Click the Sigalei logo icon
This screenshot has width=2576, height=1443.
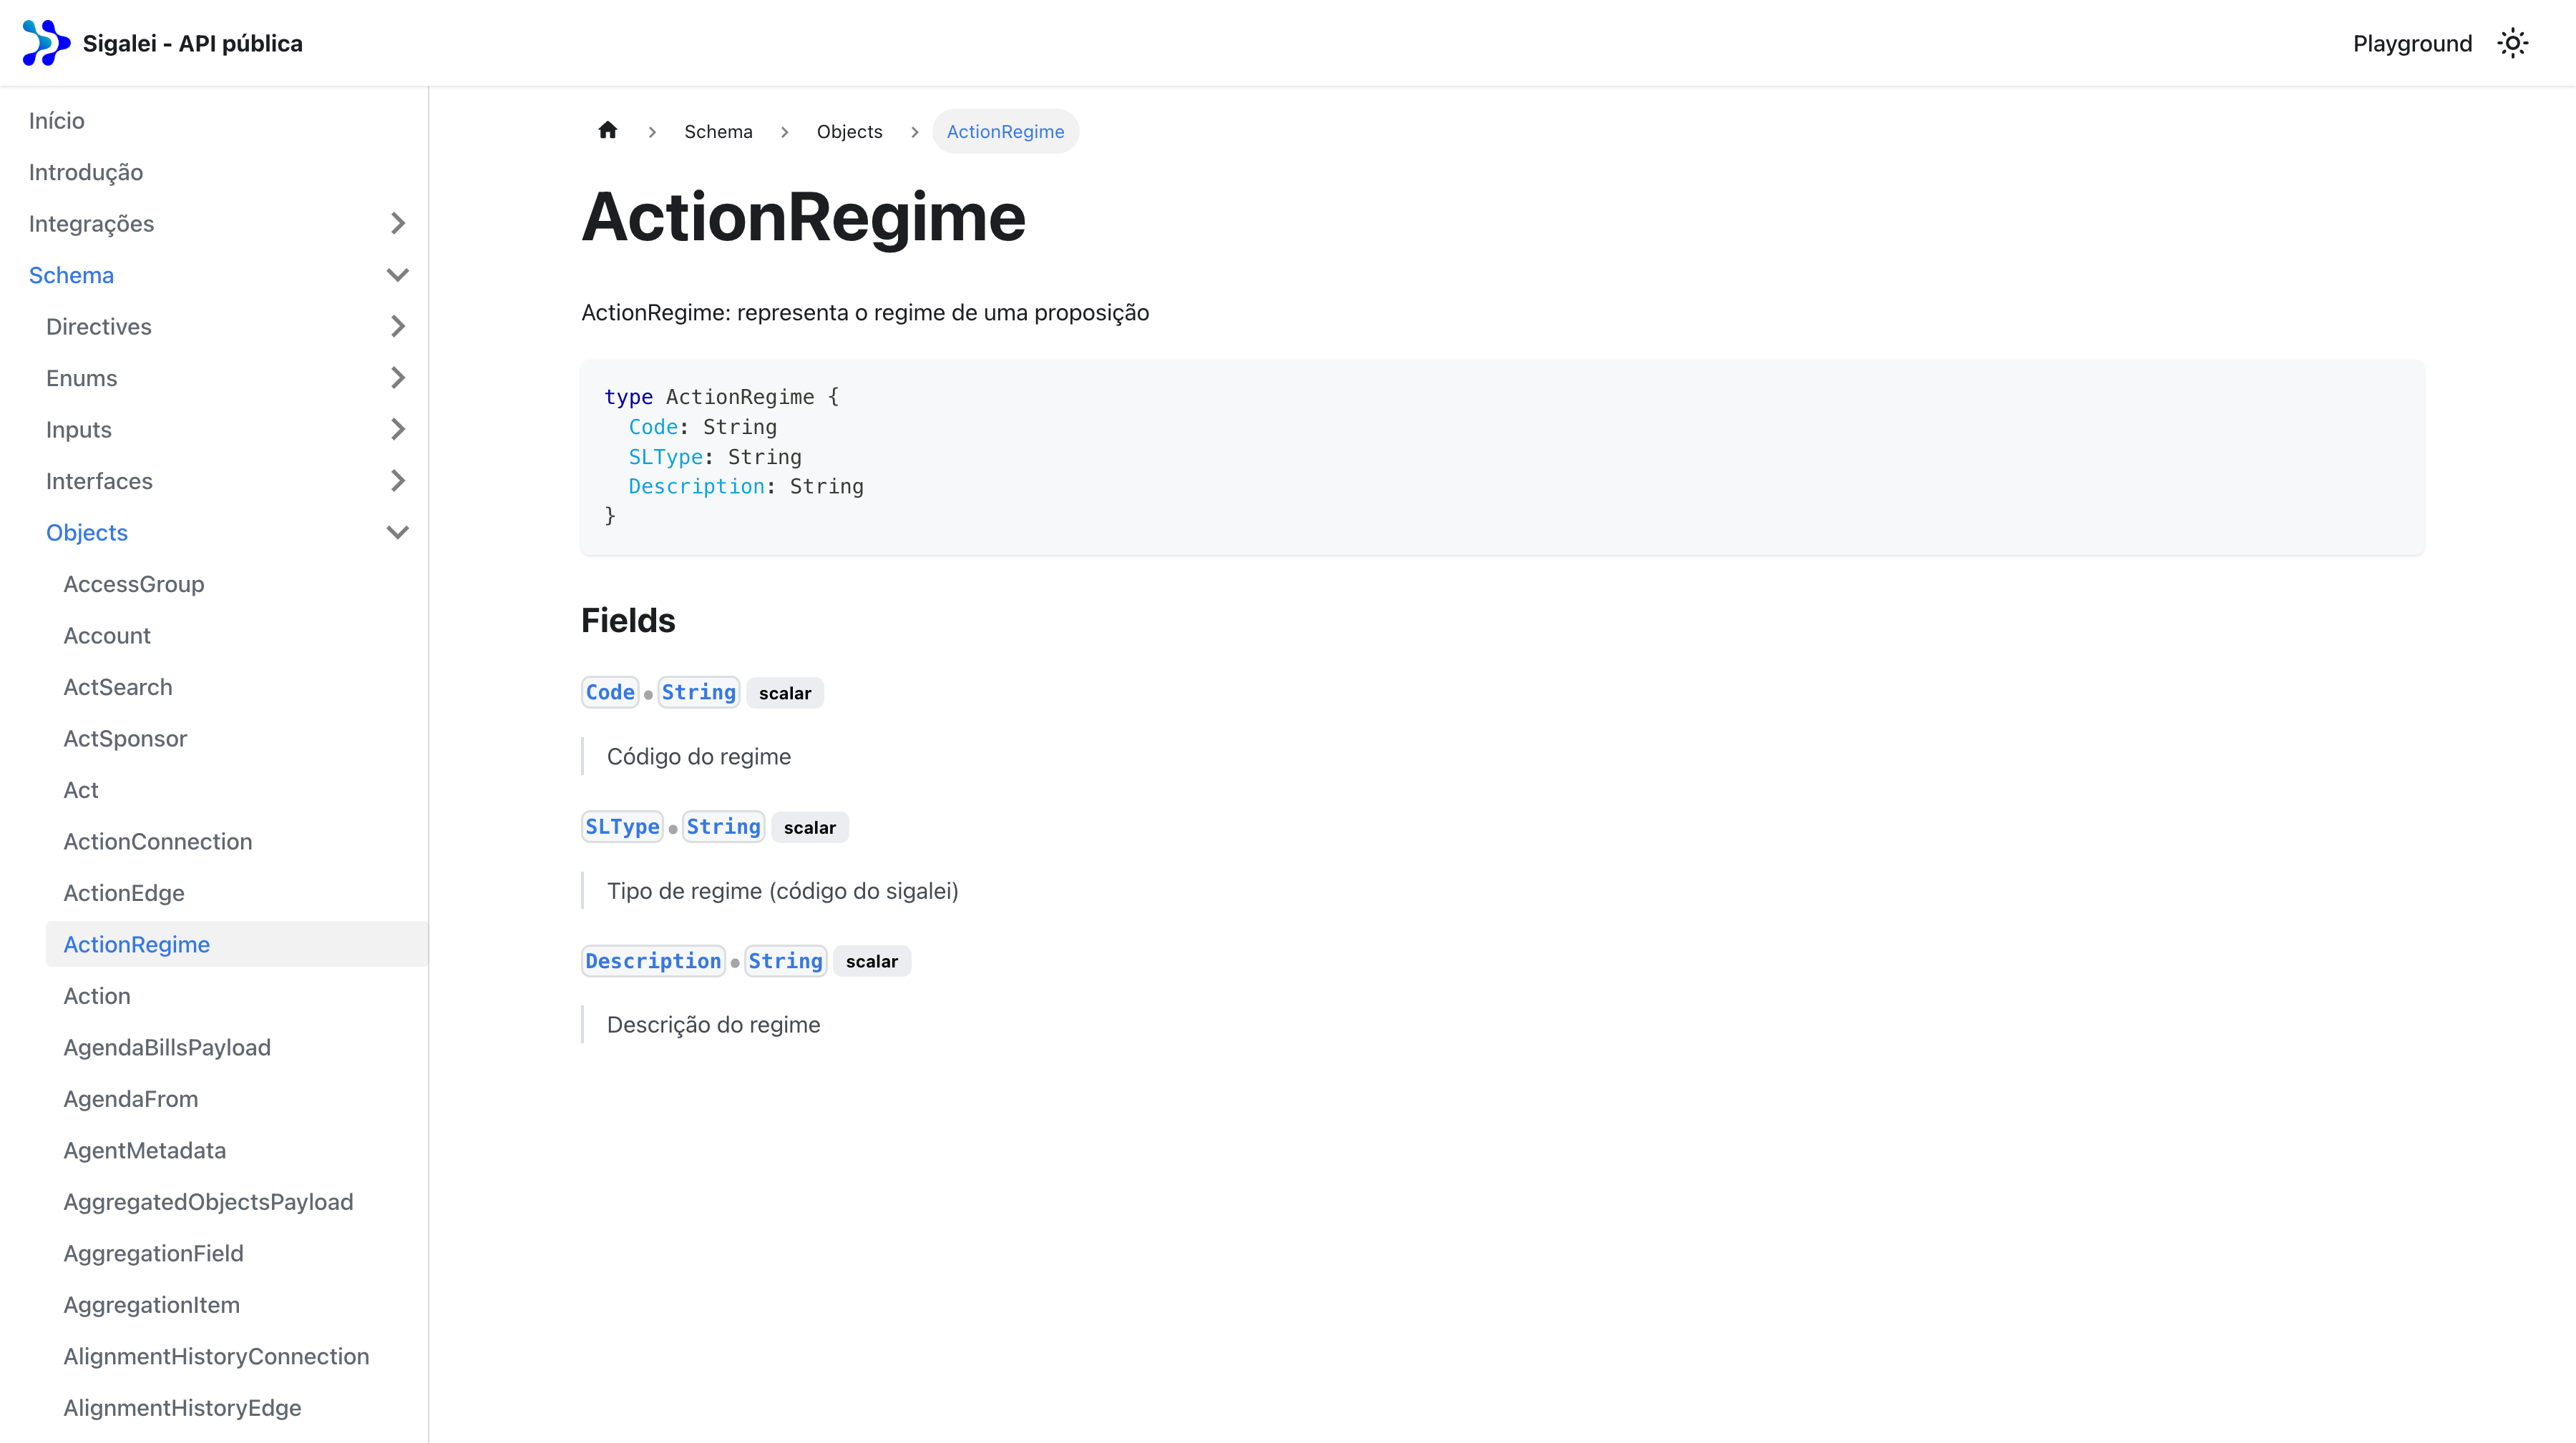[46, 43]
